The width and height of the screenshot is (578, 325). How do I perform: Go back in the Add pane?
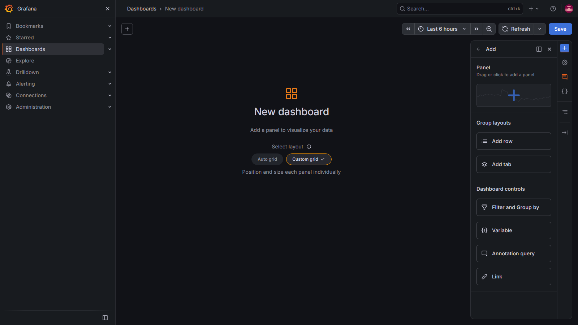pyautogui.click(x=478, y=49)
